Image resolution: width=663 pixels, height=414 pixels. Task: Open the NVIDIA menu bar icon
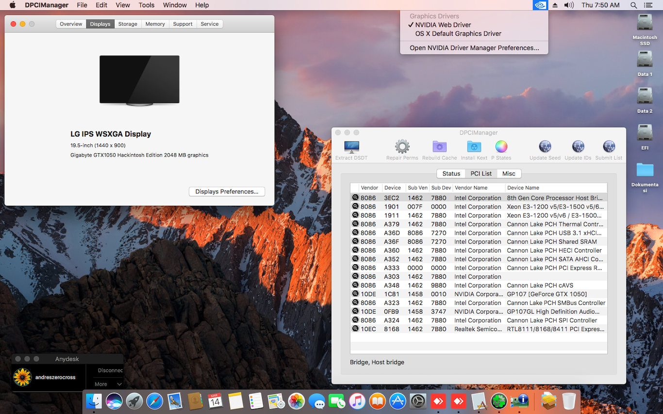[539, 5]
